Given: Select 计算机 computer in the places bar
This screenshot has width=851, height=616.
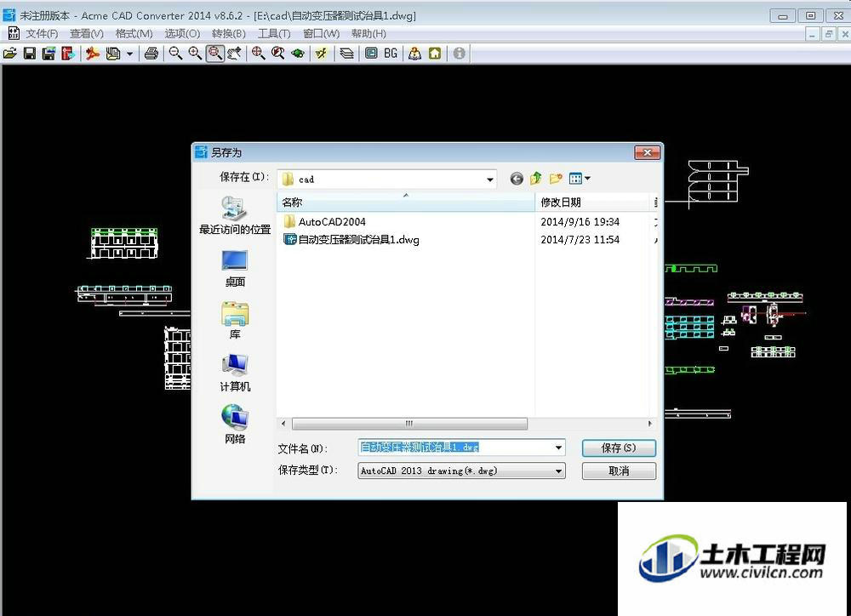Looking at the screenshot, I should tap(235, 373).
